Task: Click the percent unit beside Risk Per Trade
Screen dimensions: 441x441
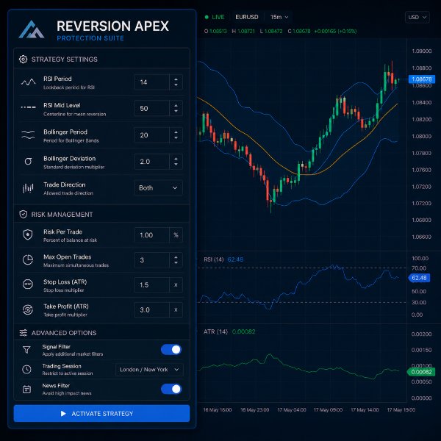Action: [176, 235]
